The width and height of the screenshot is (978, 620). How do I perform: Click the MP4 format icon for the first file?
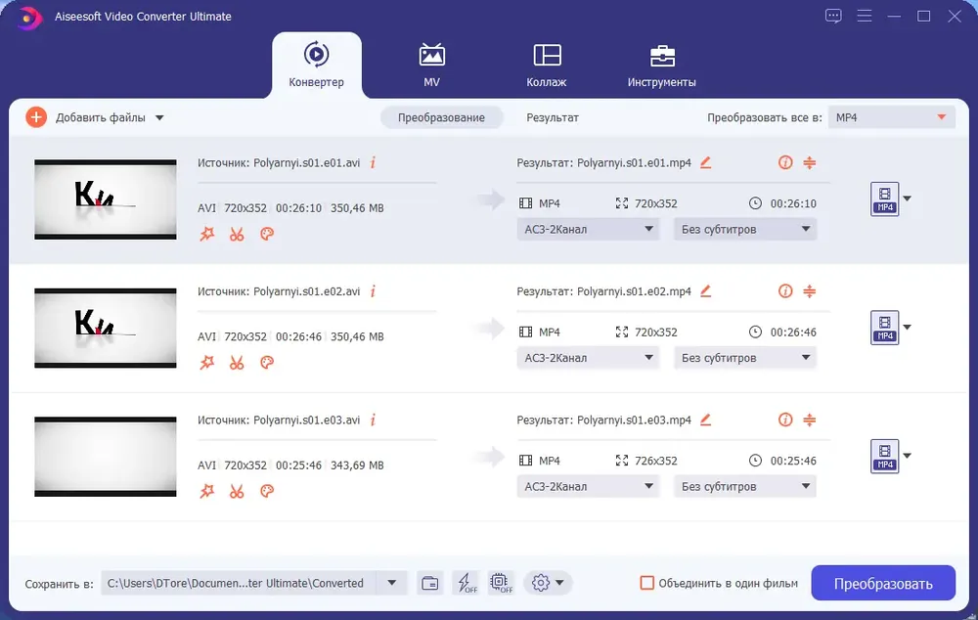coord(884,199)
